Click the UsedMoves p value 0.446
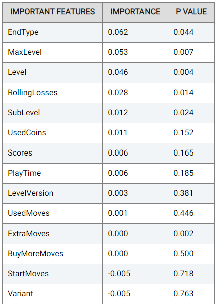 183,213
